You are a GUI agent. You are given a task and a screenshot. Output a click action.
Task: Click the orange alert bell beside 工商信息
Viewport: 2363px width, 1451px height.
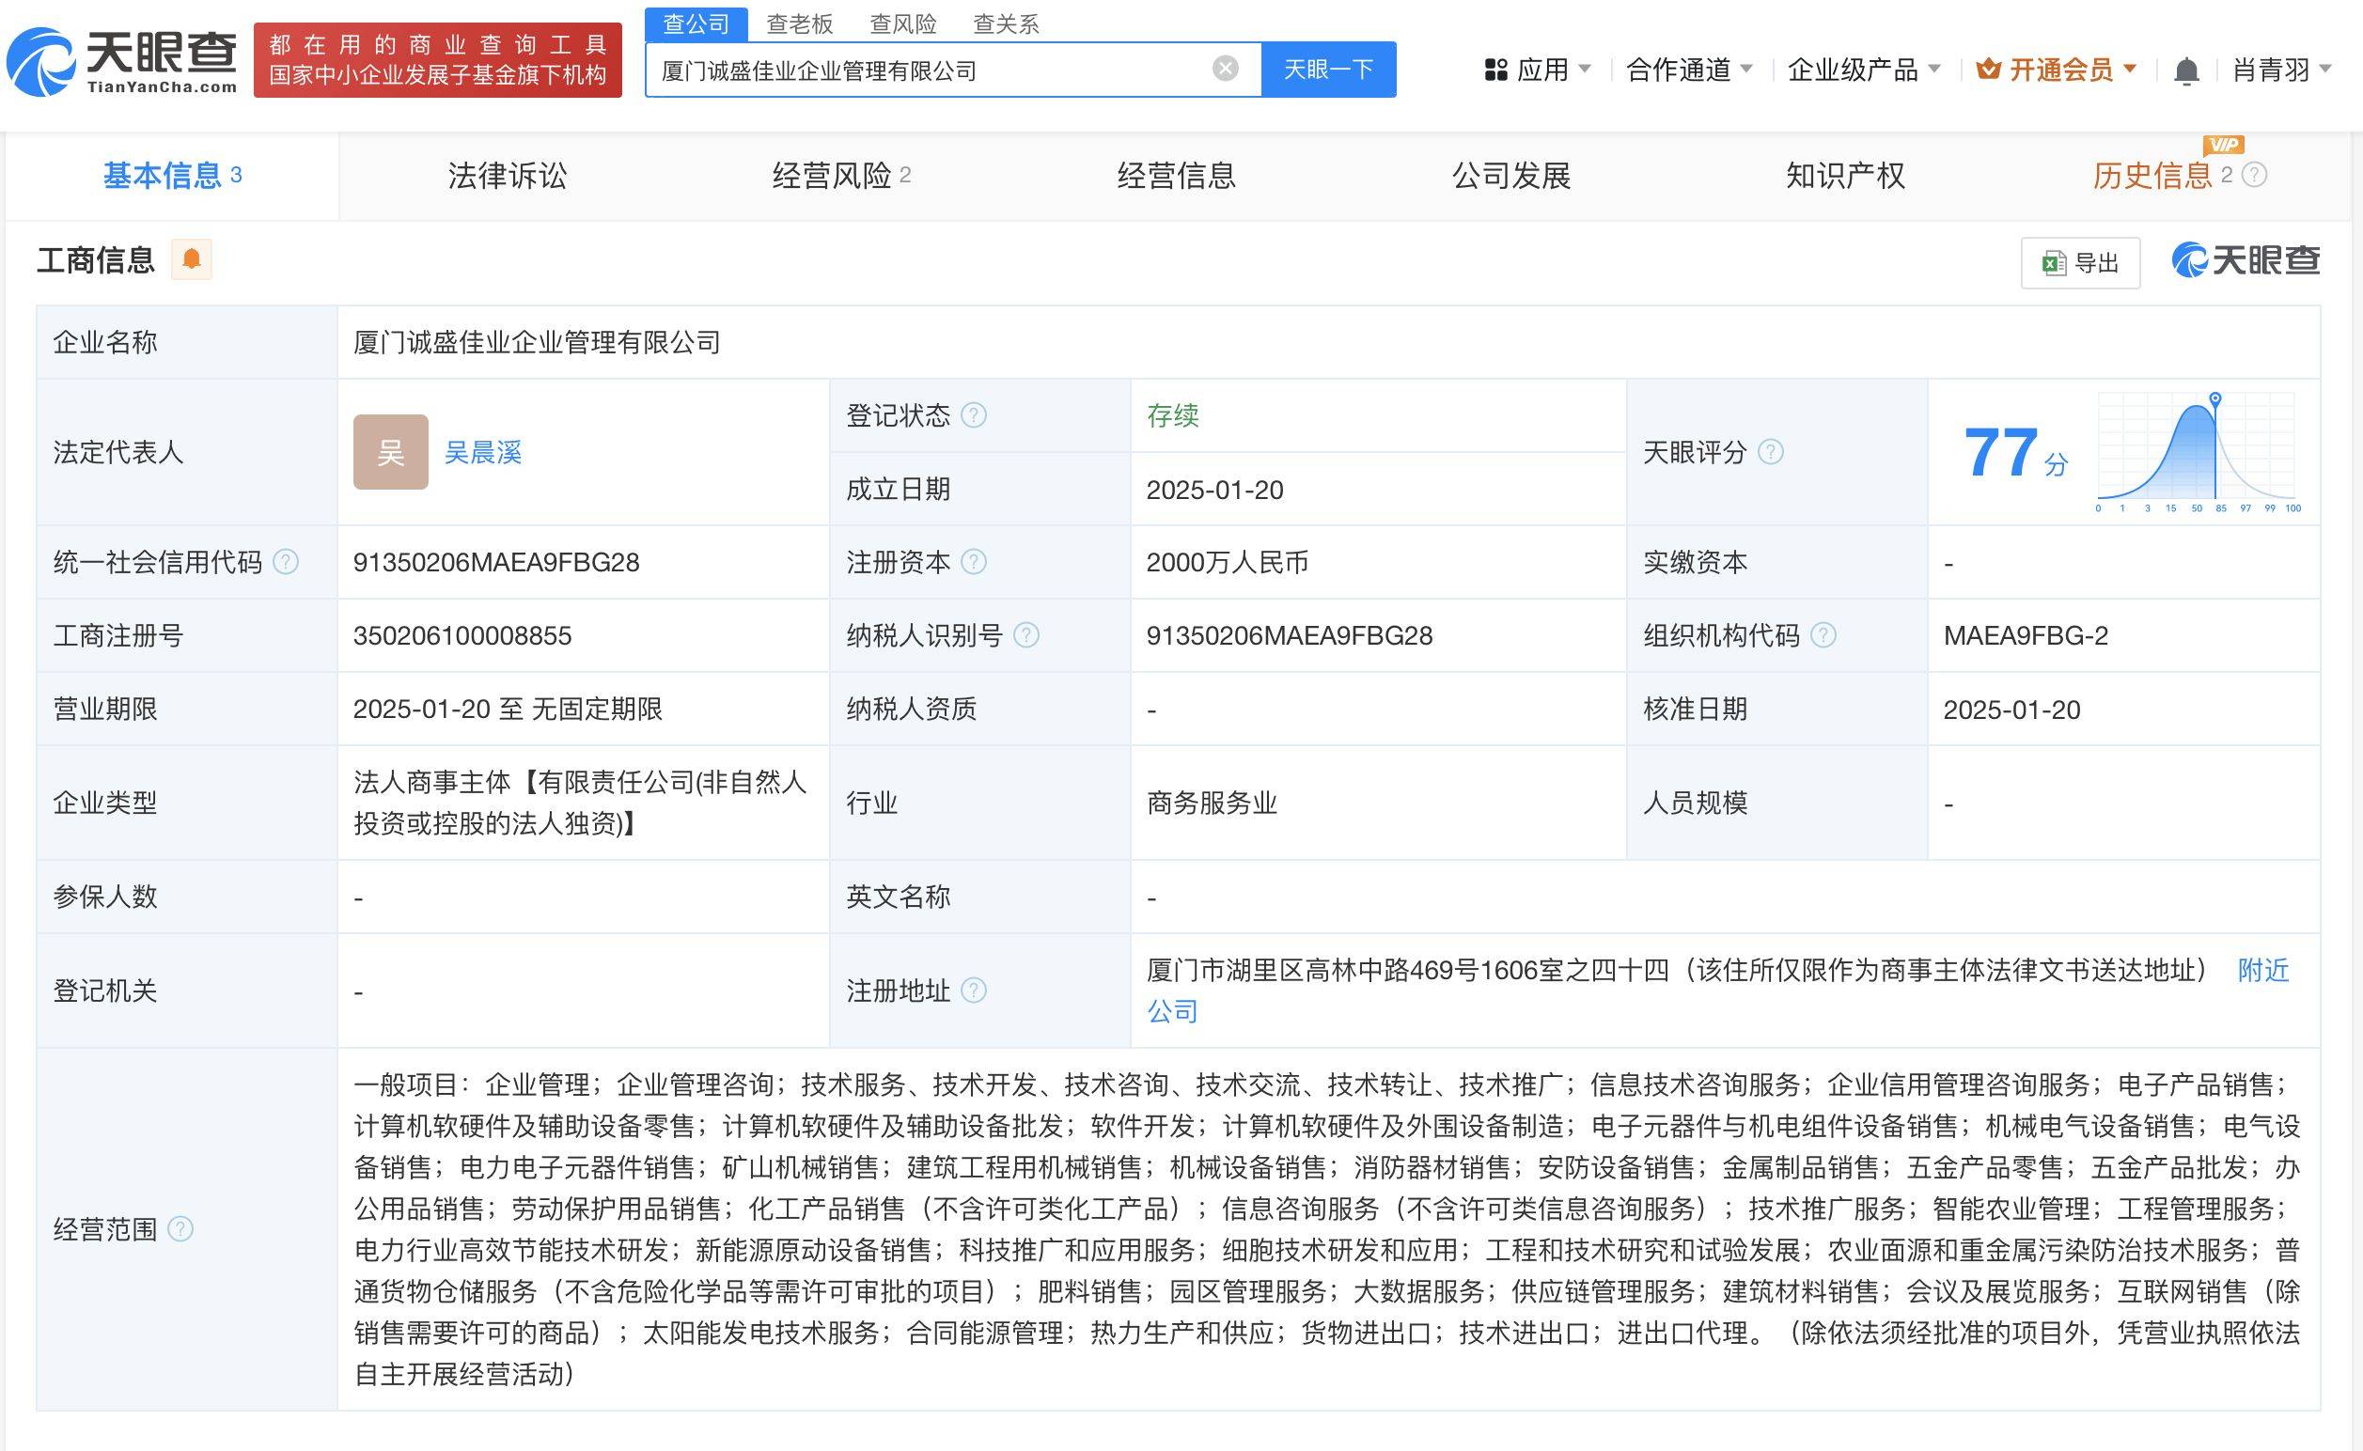(191, 259)
